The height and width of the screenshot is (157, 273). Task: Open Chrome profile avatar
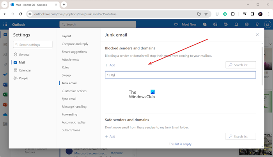[260, 14]
